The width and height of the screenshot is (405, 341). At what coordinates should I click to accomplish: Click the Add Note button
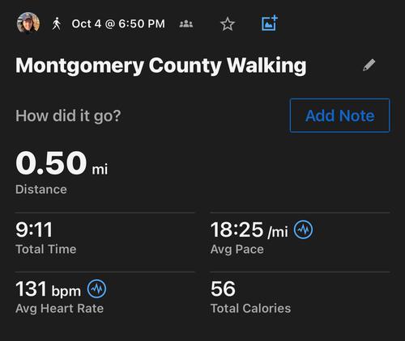click(339, 116)
